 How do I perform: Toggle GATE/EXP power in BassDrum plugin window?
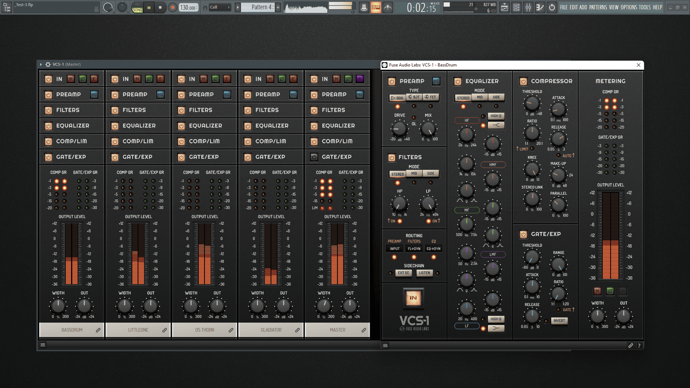pyautogui.click(x=523, y=234)
